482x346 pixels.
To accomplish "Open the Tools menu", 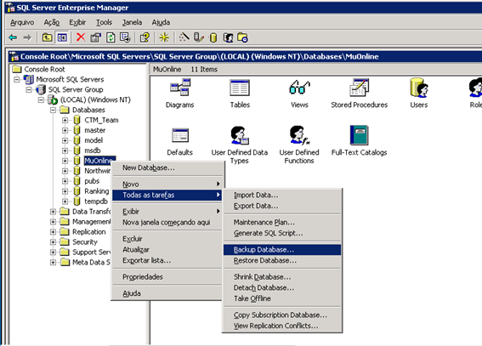I will (x=105, y=22).
